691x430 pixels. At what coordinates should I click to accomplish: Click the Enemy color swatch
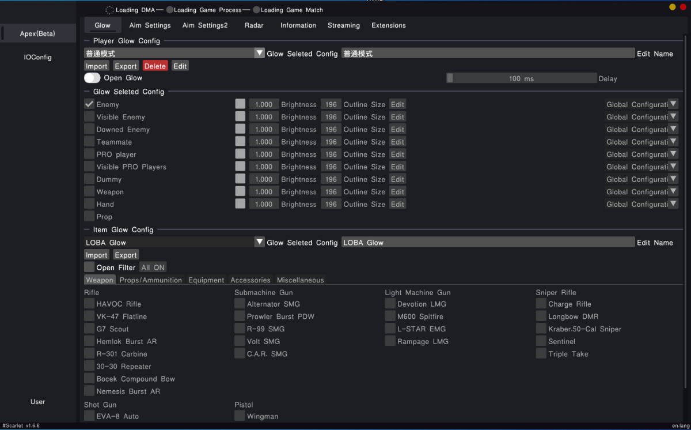(x=240, y=104)
